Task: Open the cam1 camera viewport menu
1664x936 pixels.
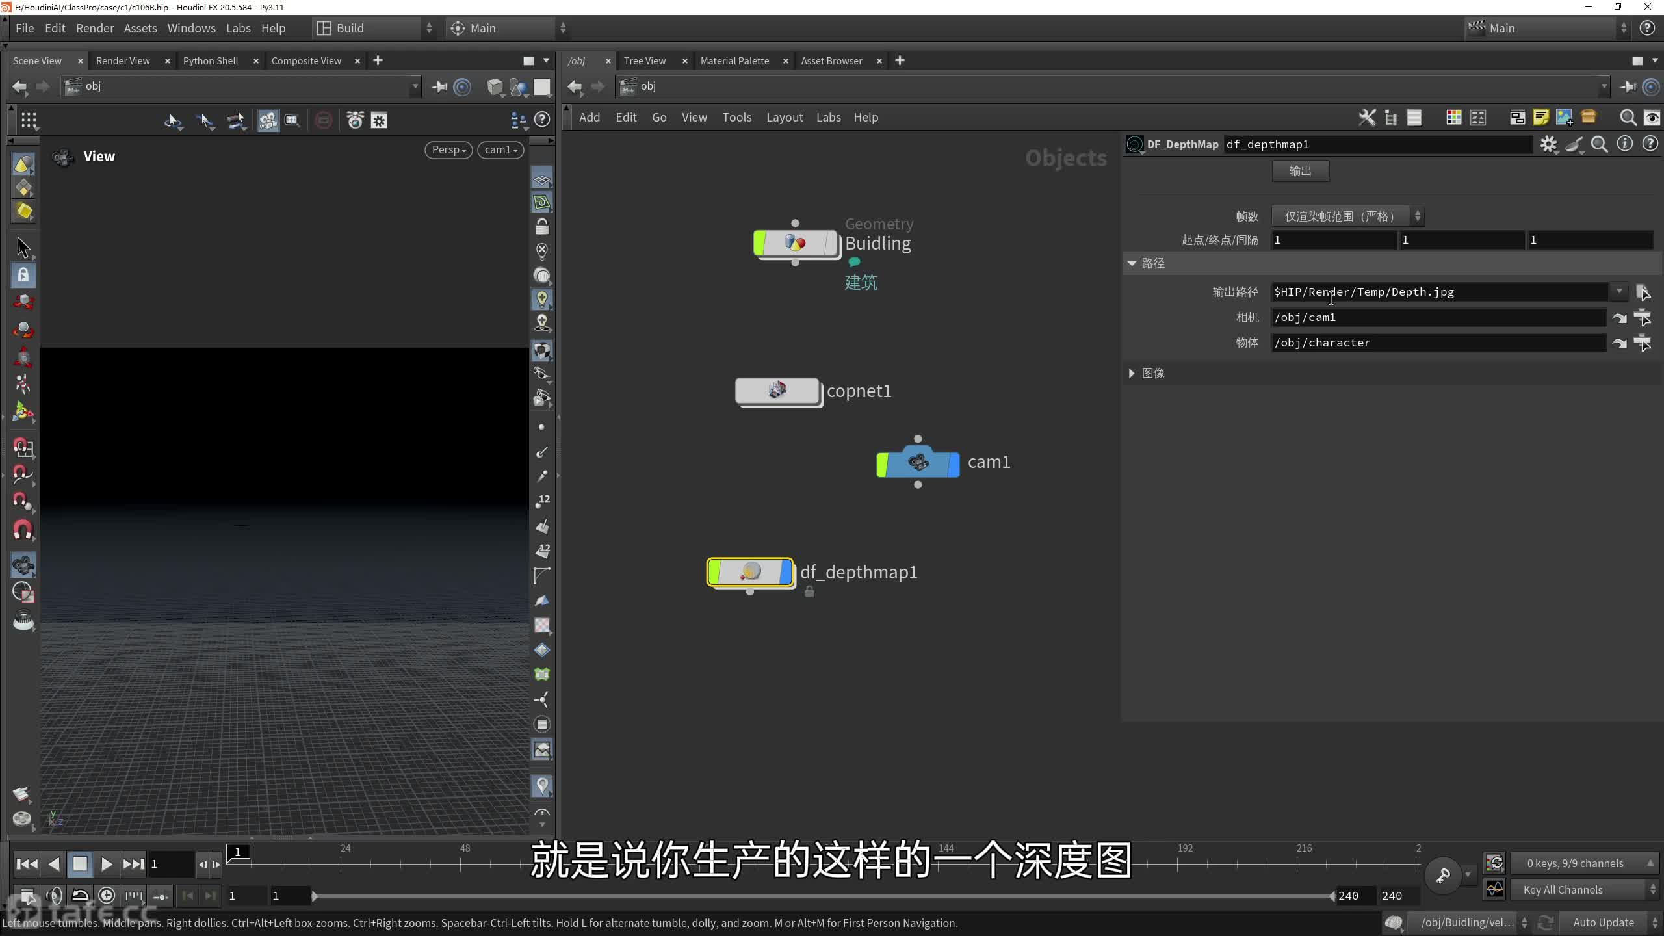Action: point(500,150)
